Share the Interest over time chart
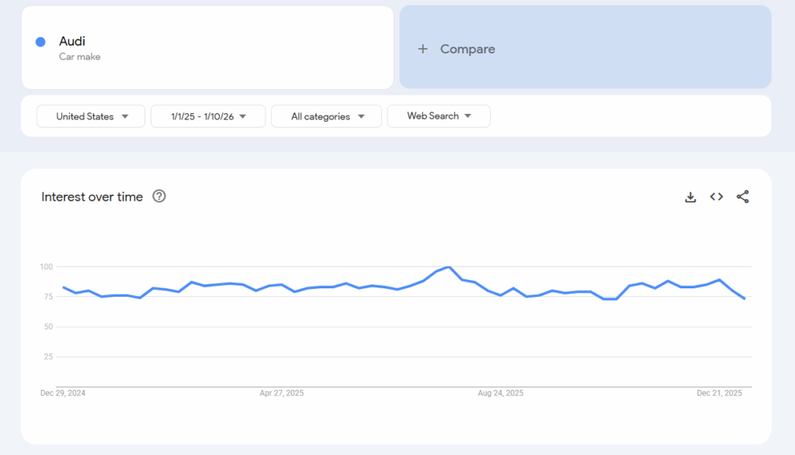The height and width of the screenshot is (455, 795). tap(742, 197)
